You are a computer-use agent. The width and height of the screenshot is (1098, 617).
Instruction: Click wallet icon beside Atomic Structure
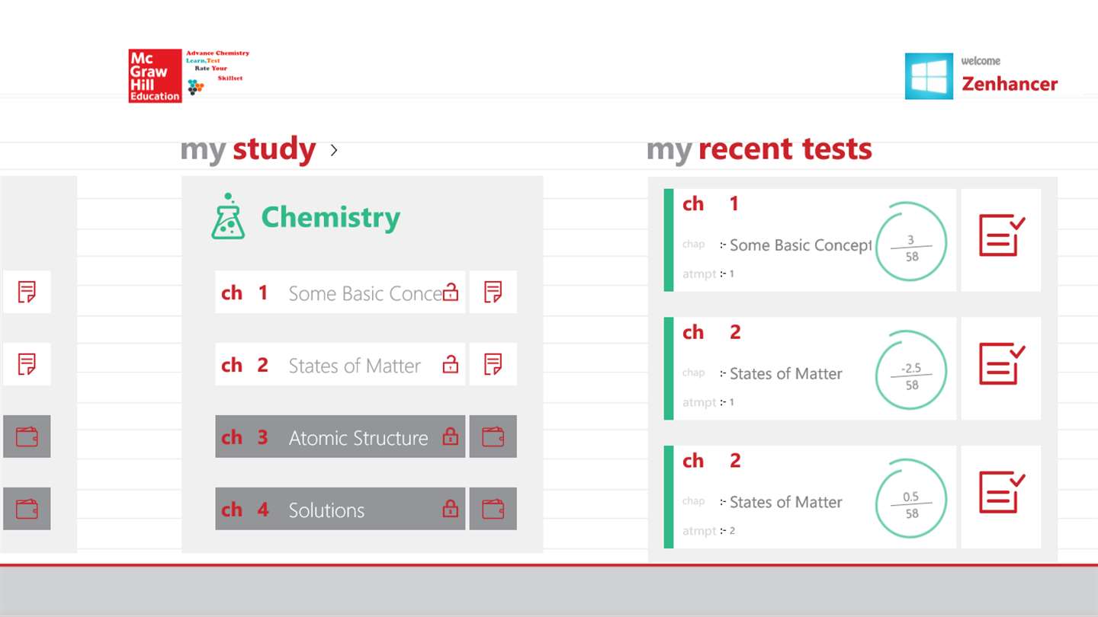(493, 436)
